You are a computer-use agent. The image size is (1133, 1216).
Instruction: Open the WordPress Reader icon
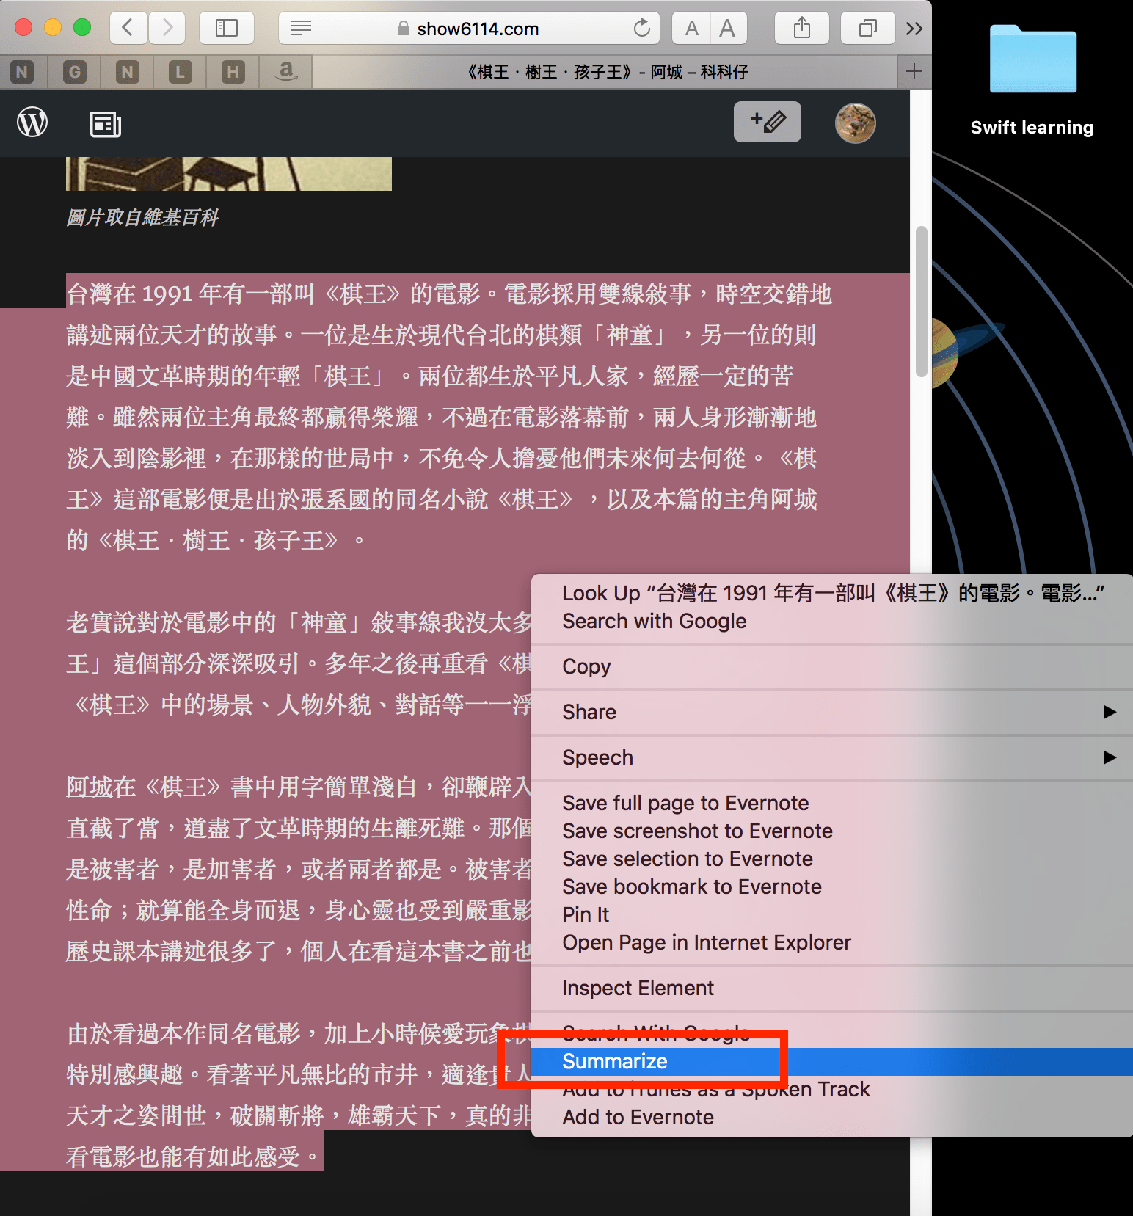106,124
